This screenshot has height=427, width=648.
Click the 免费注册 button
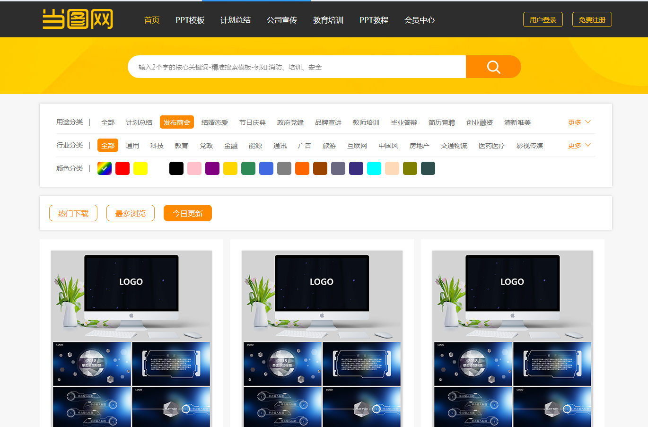[592, 19]
